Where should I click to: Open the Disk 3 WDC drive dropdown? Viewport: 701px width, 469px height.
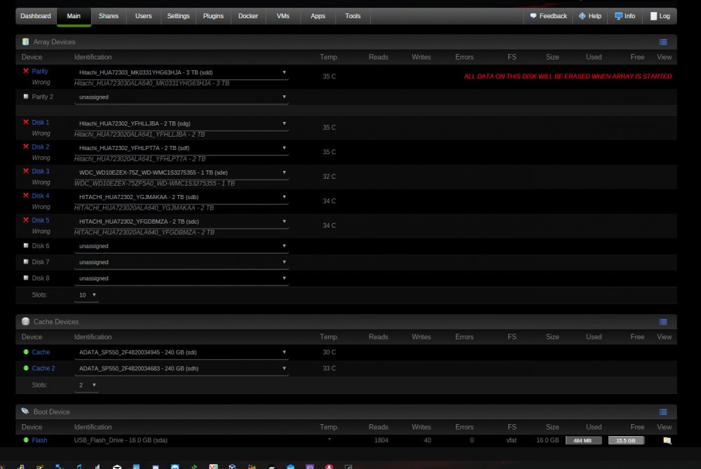(182, 172)
